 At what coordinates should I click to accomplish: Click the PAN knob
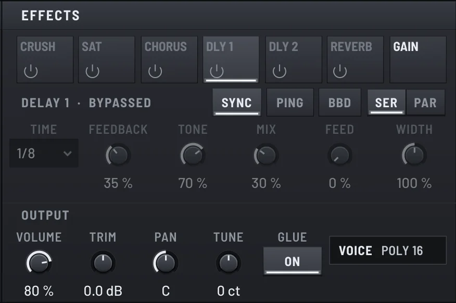pos(166,262)
